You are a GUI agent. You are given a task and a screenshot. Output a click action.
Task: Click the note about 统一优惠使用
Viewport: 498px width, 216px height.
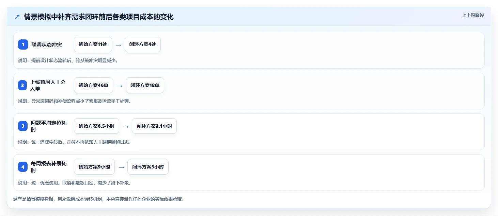(x=75, y=183)
